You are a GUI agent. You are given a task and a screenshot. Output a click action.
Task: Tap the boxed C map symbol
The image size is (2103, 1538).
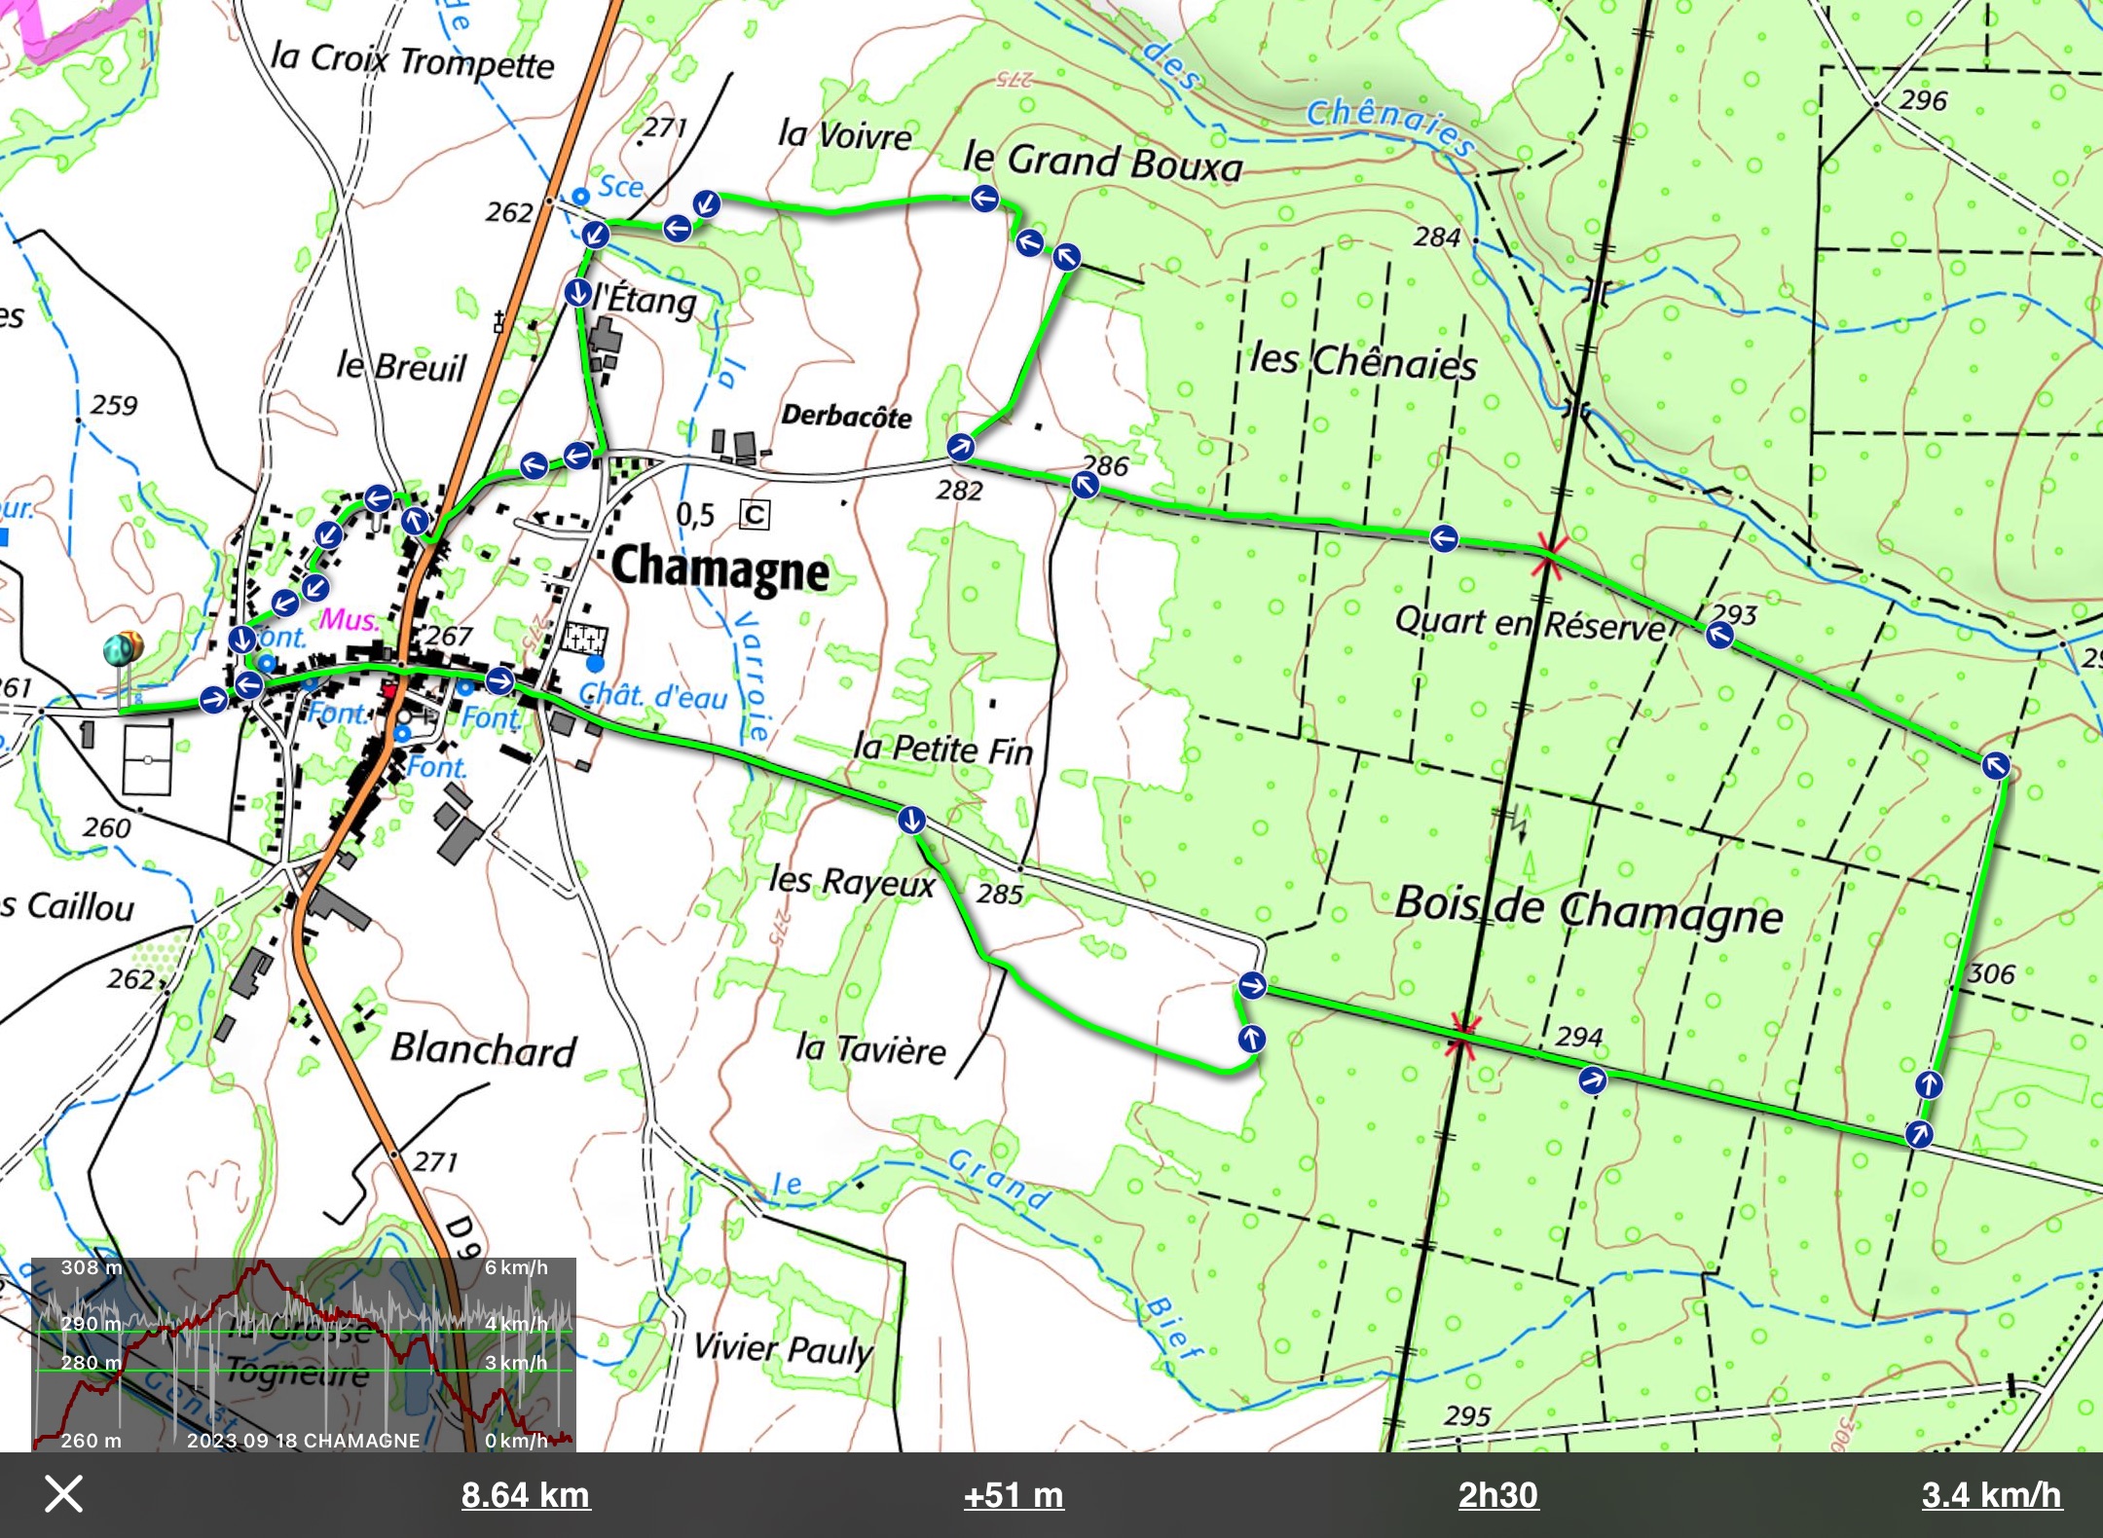point(755,514)
